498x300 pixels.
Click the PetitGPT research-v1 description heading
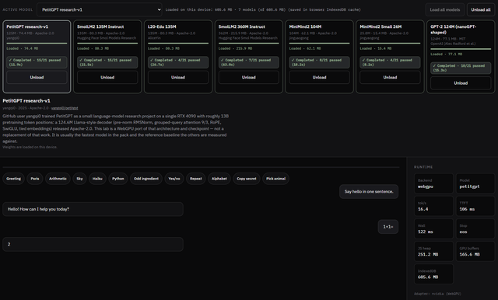tap(26, 101)
